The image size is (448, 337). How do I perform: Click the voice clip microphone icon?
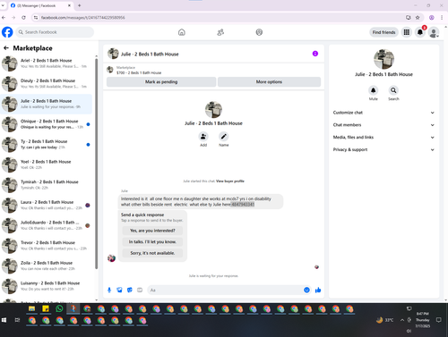tap(109, 290)
